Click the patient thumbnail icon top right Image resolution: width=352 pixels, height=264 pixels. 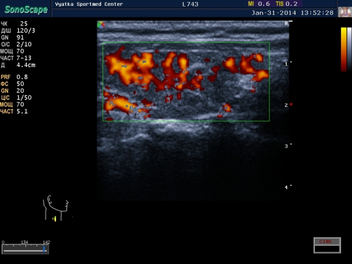coord(345,12)
